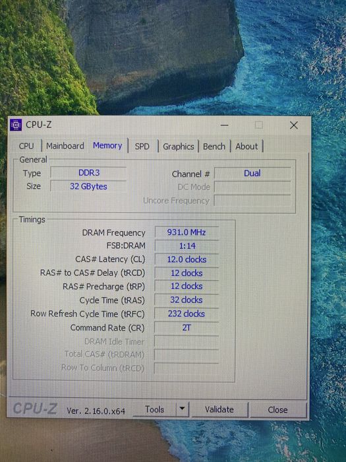Minimize the CPU-Z window
Viewport: 346px width, 462px height.
tap(225, 125)
